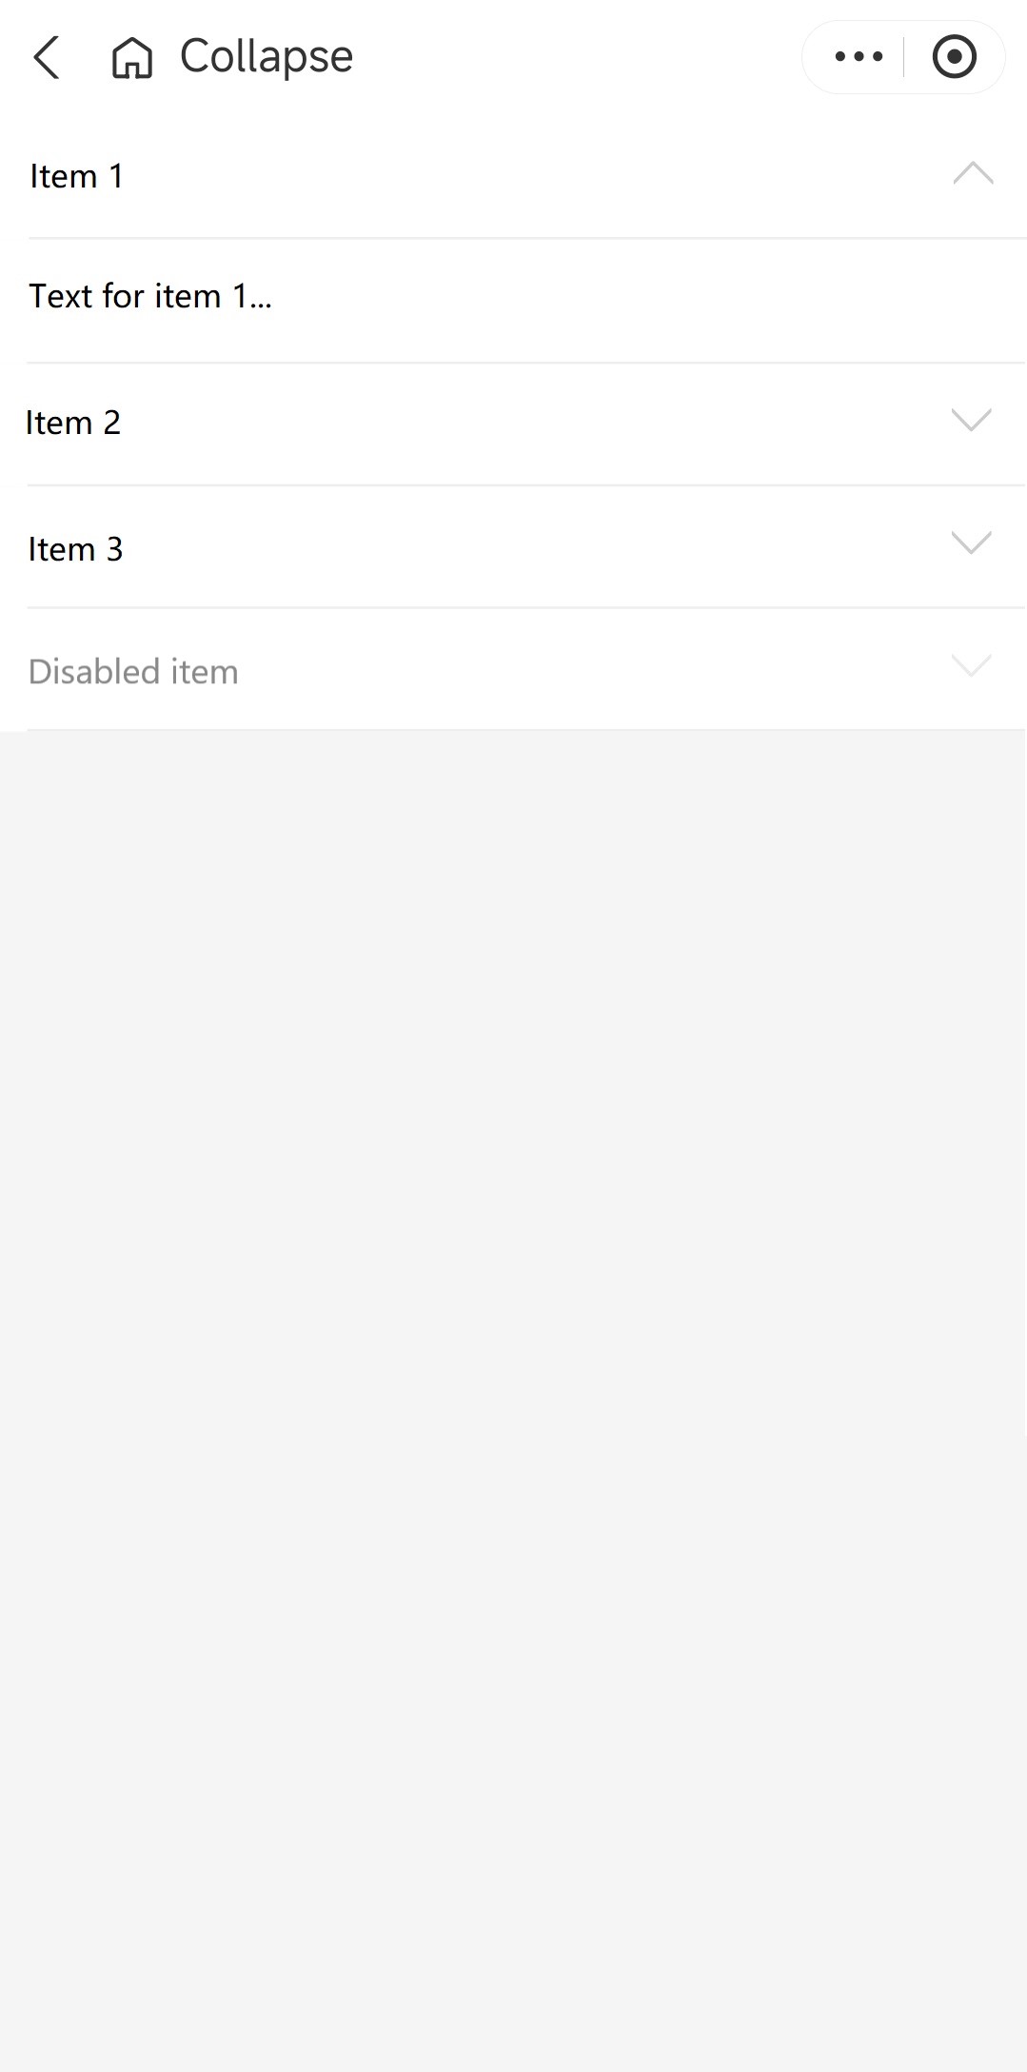Click the circular target icon at top right
Image resolution: width=1027 pixels, height=2072 pixels.
click(x=954, y=57)
